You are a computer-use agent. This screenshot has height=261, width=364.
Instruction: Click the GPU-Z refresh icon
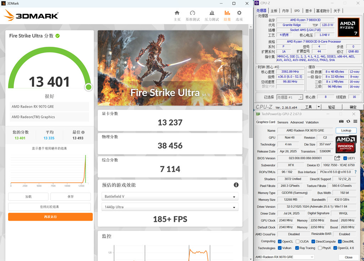(x=348, y=121)
